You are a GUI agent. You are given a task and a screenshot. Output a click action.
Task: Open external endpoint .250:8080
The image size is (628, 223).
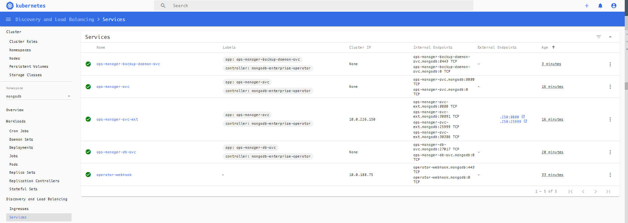click(510, 117)
